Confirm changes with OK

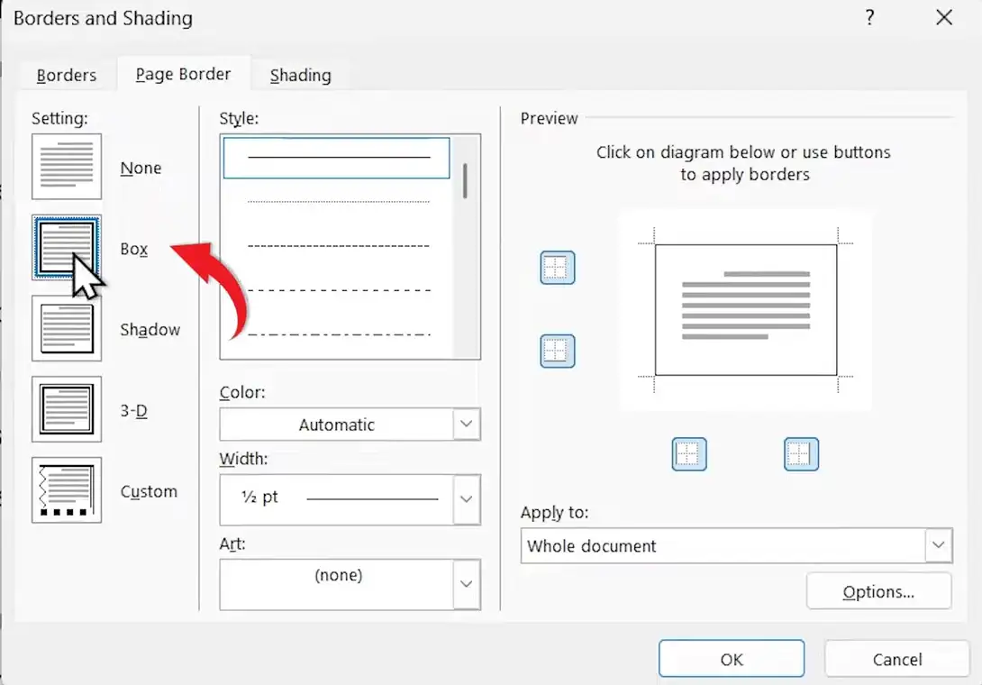(731, 658)
